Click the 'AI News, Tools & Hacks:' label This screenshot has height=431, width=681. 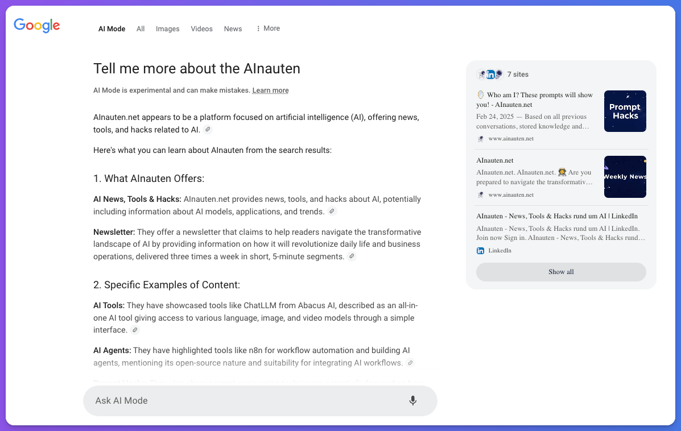137,199
